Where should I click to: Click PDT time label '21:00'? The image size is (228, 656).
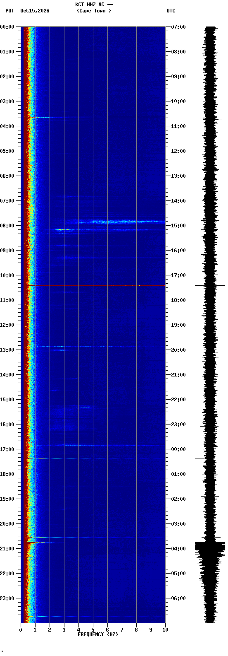coord(7,549)
